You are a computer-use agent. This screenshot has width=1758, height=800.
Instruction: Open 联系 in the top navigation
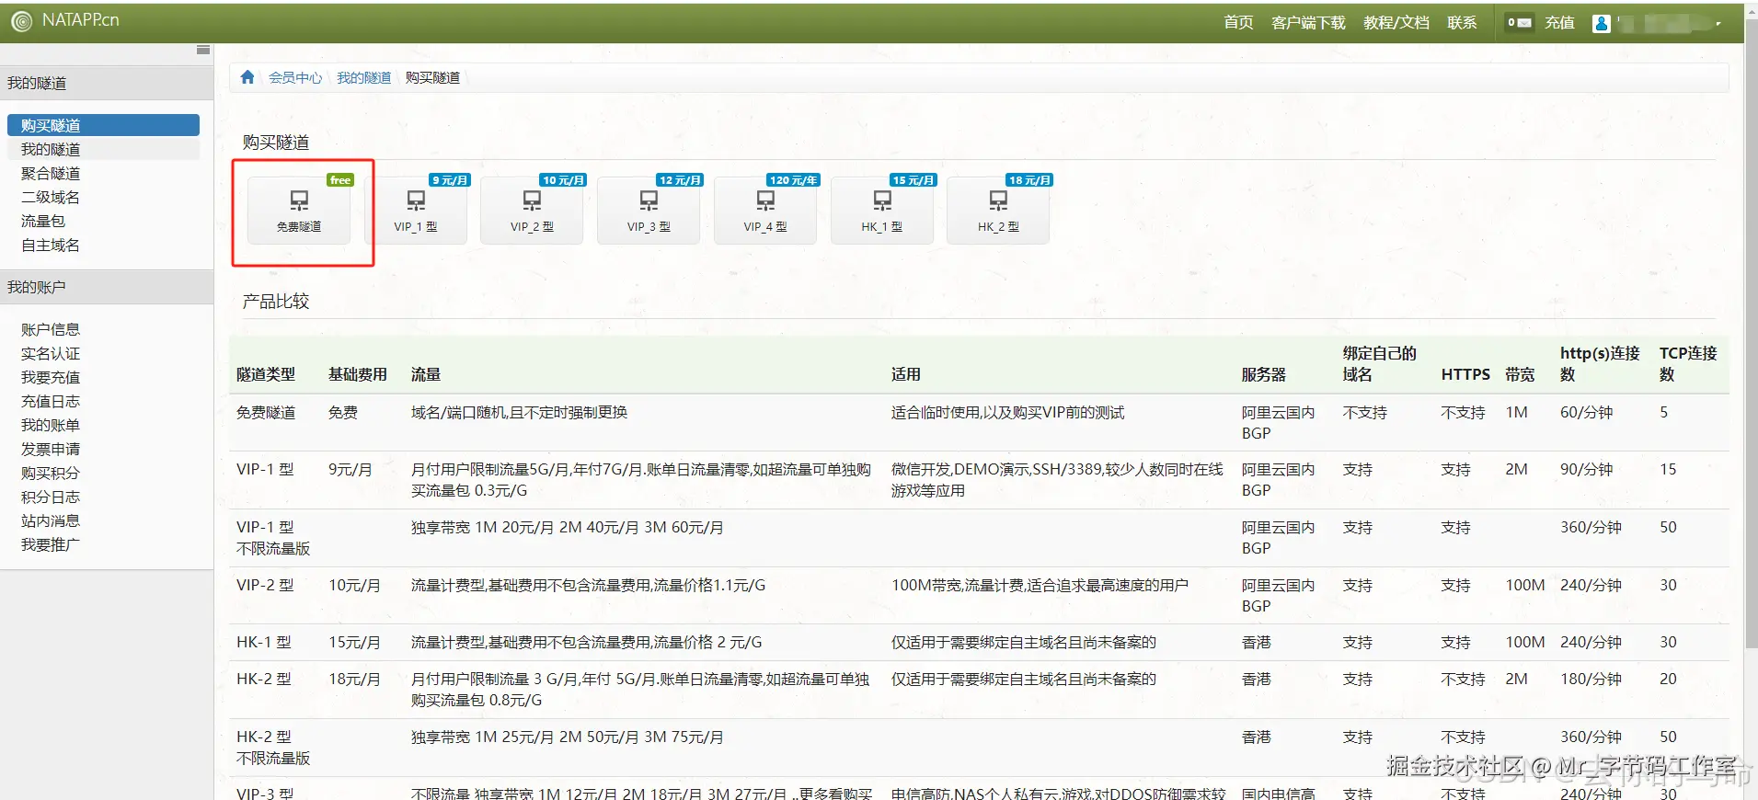(x=1462, y=22)
